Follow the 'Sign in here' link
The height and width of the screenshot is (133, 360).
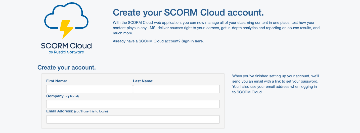[192, 41]
